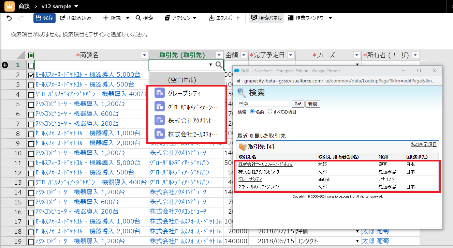Click the undo arrow icon

click(9, 18)
